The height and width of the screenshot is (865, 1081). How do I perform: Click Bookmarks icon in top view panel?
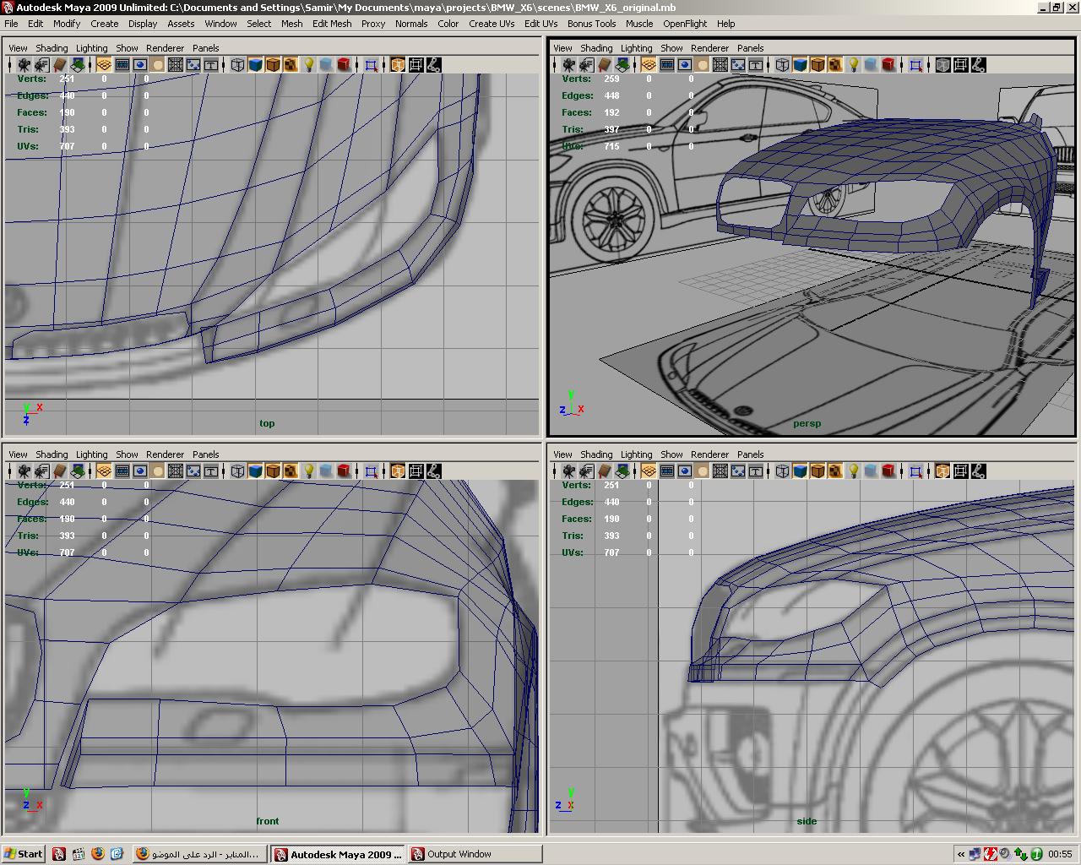click(60, 65)
